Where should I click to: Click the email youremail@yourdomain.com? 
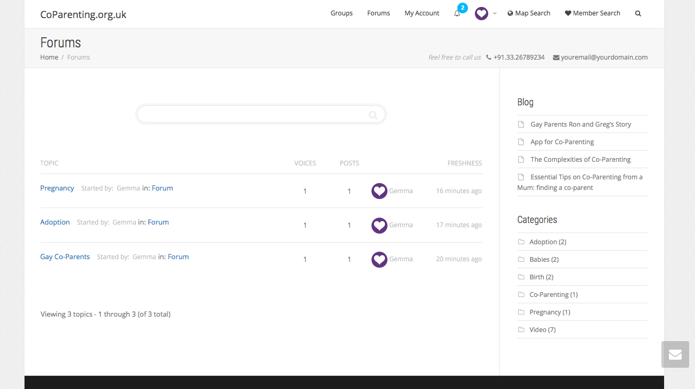click(x=604, y=57)
